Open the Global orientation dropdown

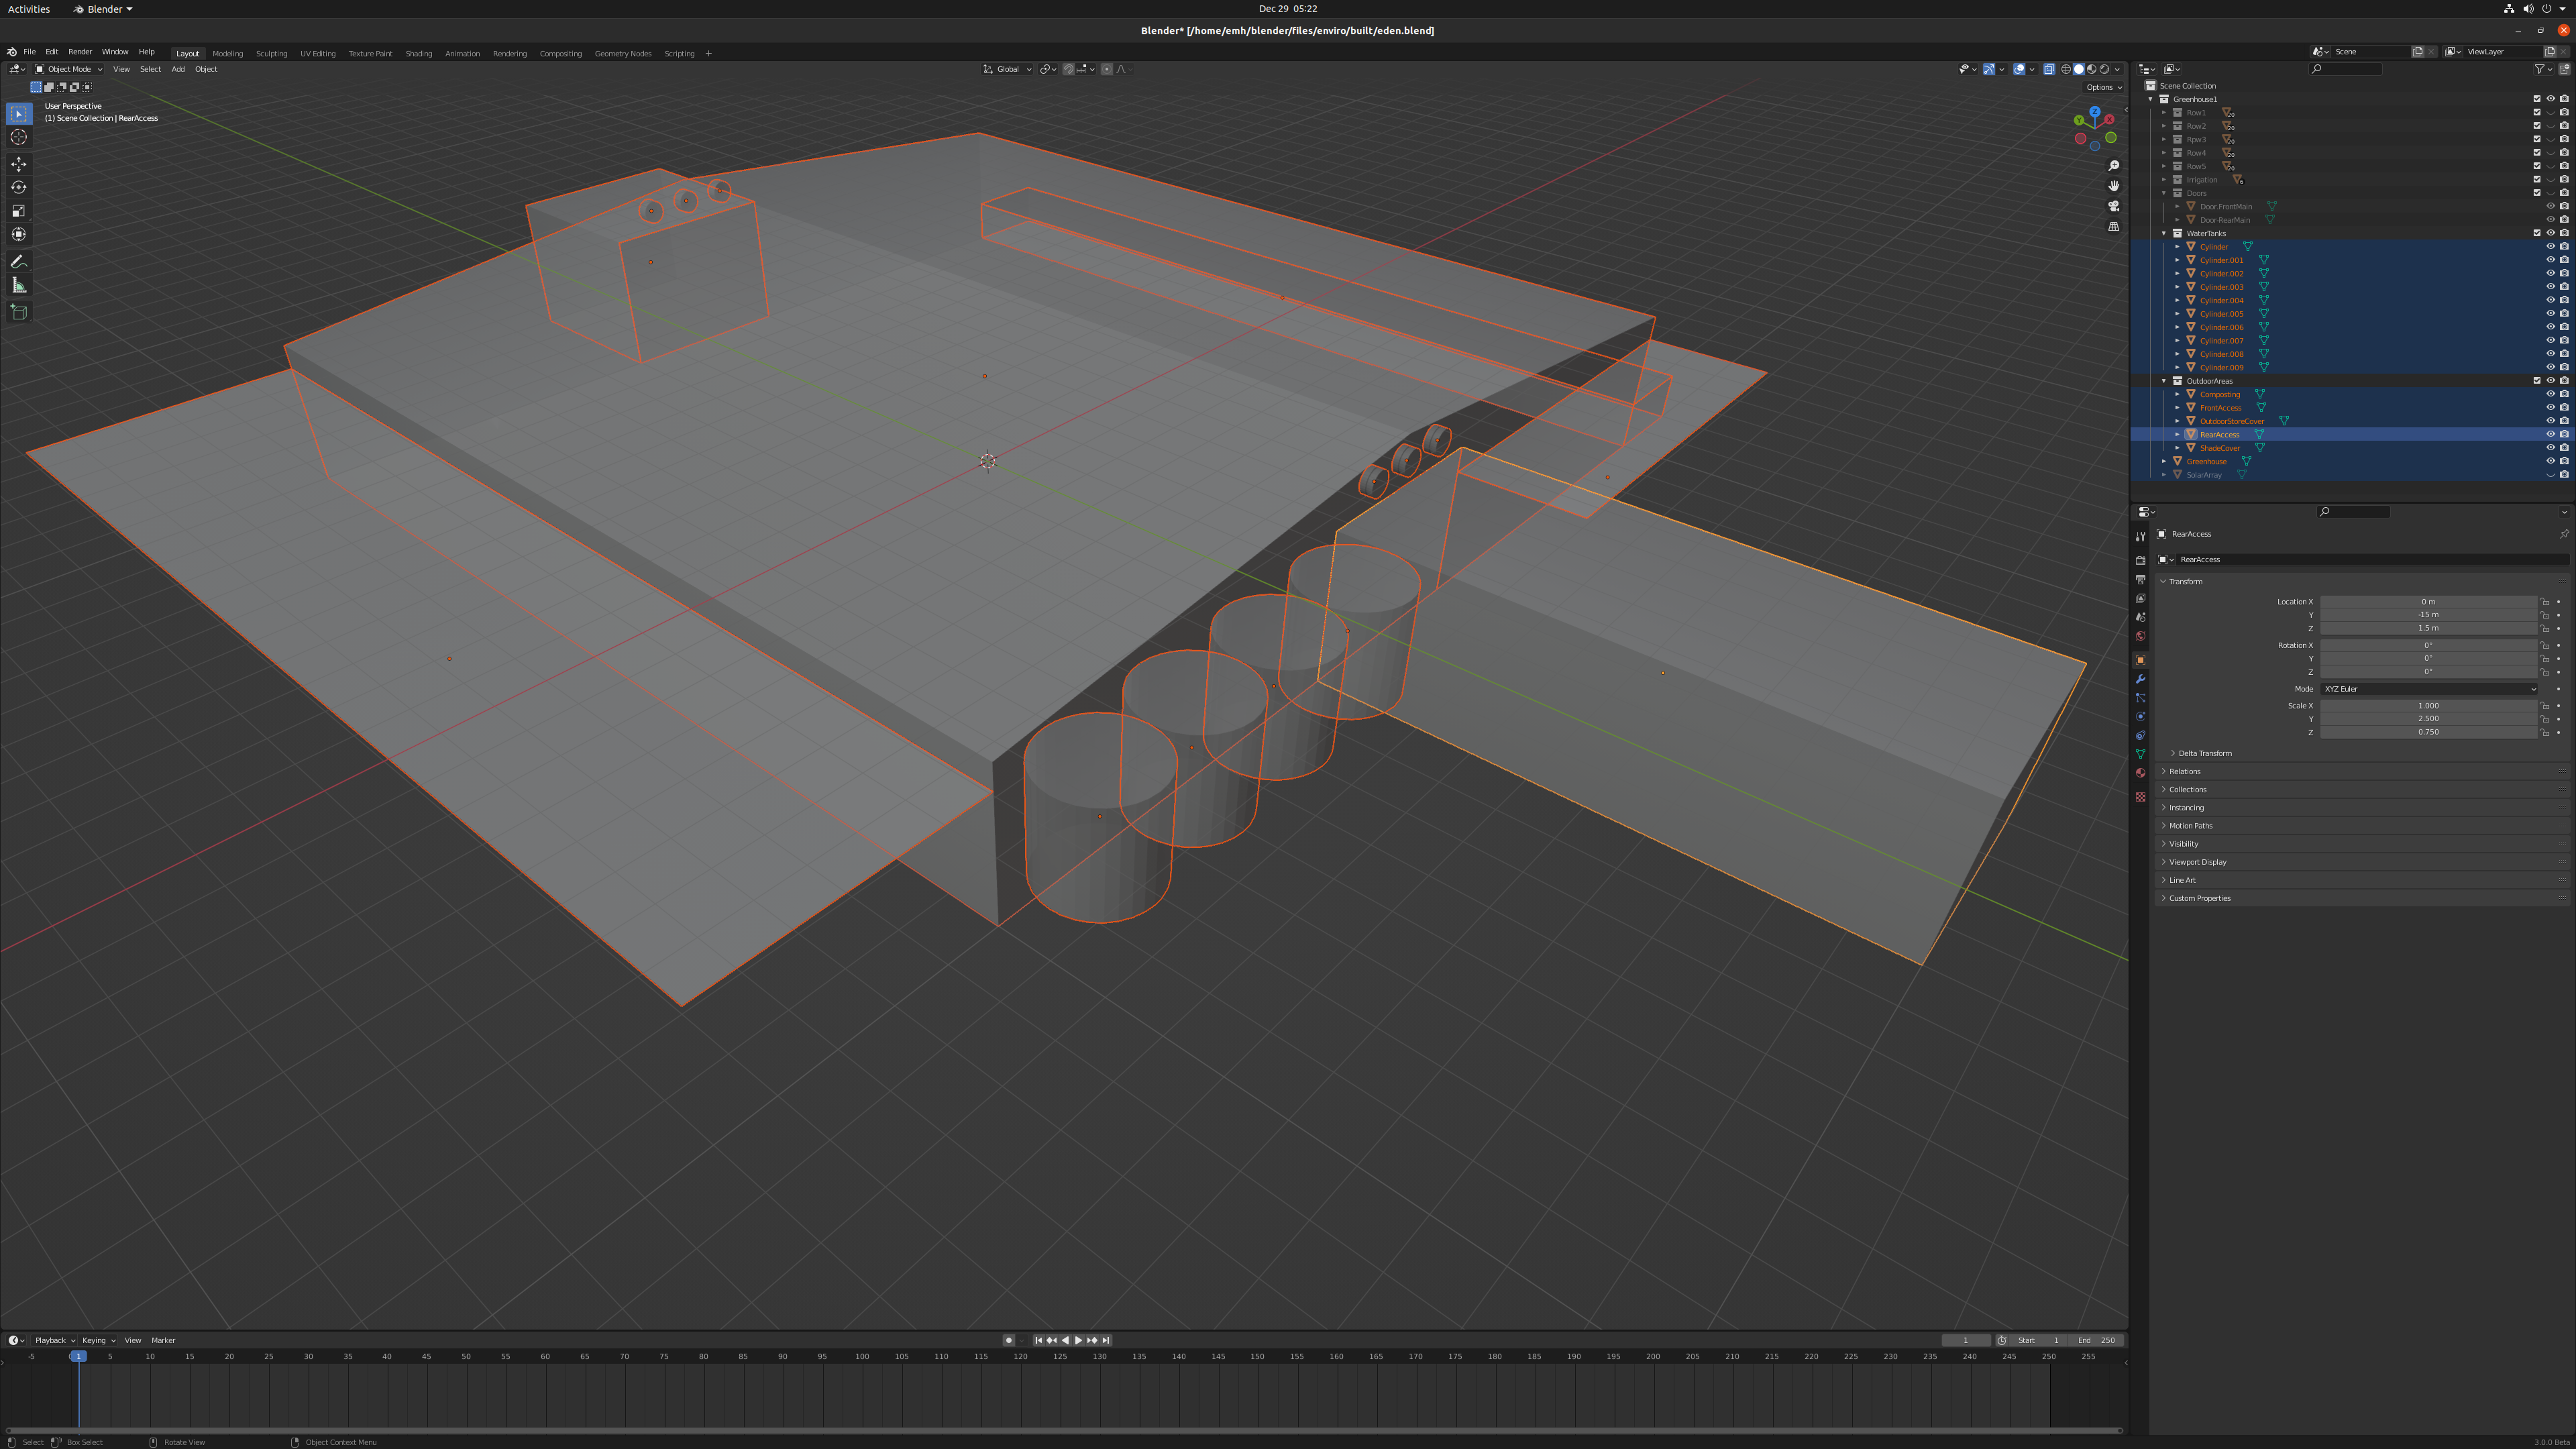[1008, 69]
